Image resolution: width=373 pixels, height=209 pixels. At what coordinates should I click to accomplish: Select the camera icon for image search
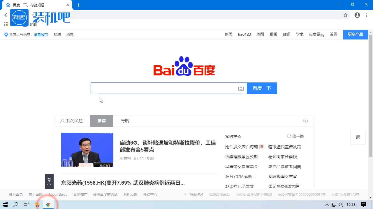click(241, 88)
